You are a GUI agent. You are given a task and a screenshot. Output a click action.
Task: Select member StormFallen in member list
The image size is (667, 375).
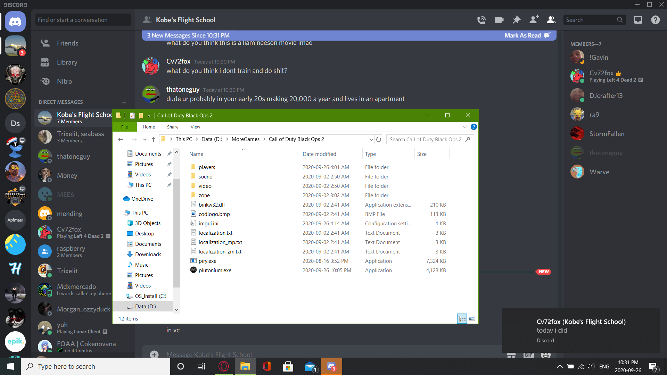[607, 134]
